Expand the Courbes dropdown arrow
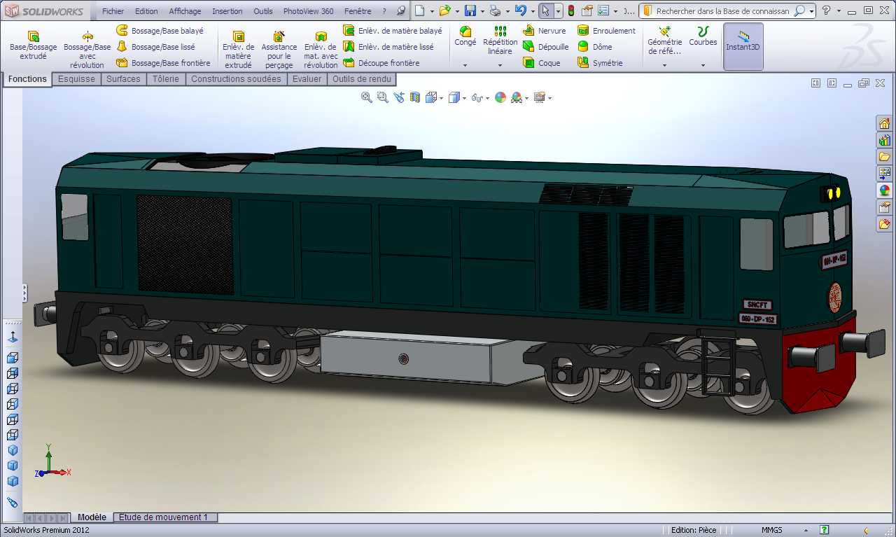The width and height of the screenshot is (896, 537). [x=703, y=65]
